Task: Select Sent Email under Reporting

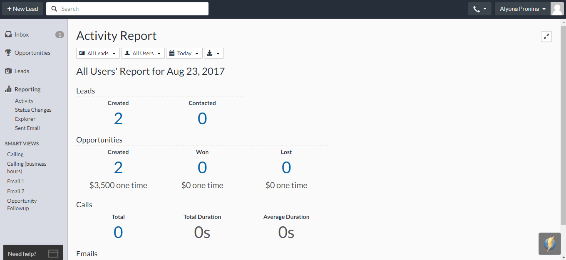Action: pyautogui.click(x=27, y=128)
